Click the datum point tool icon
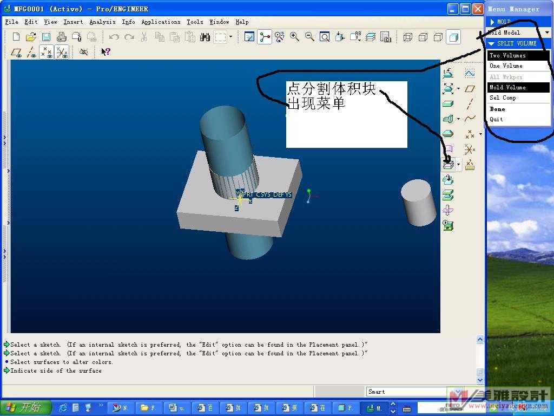The width and height of the screenshot is (554, 416). [x=470, y=134]
